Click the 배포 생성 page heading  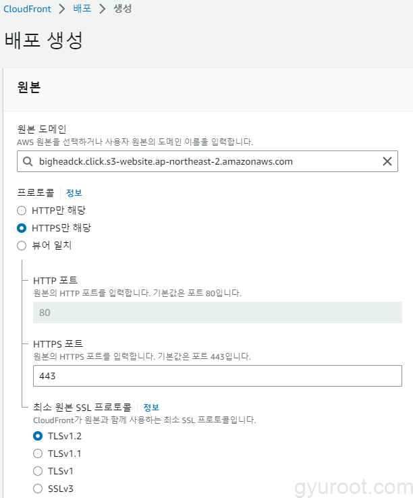(x=44, y=40)
